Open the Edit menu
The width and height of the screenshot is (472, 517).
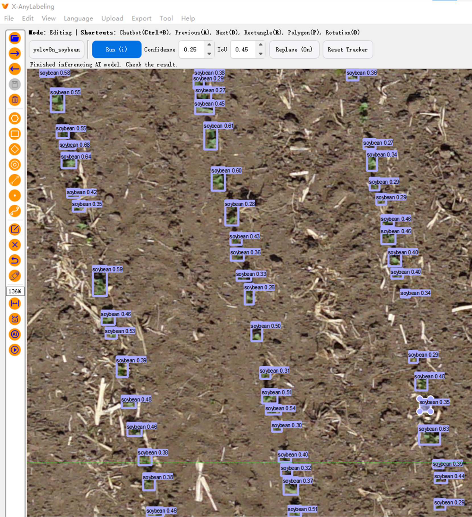coord(28,18)
